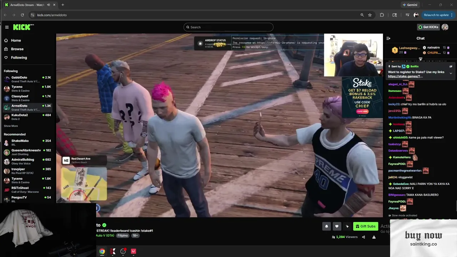Collapse the chat panel arrow icon

(x=388, y=38)
